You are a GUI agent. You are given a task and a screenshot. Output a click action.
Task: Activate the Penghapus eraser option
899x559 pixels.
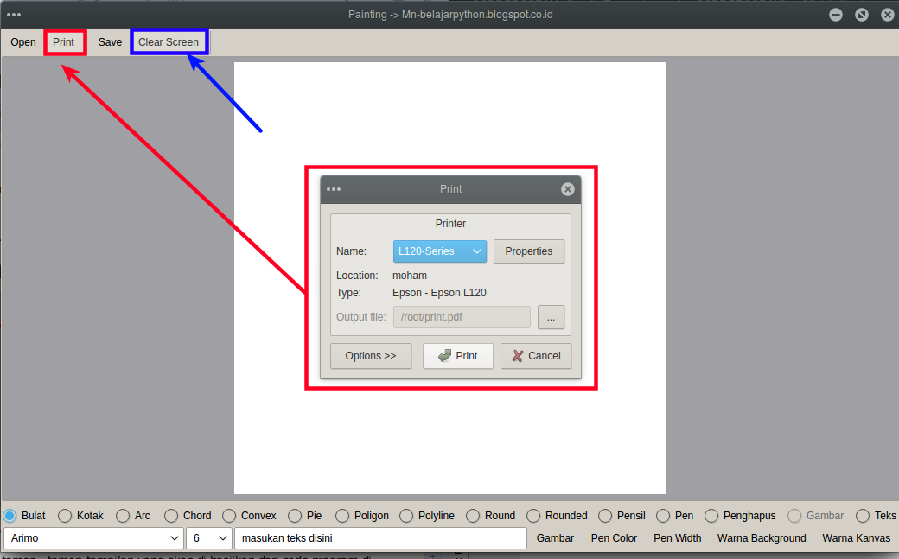pos(711,516)
